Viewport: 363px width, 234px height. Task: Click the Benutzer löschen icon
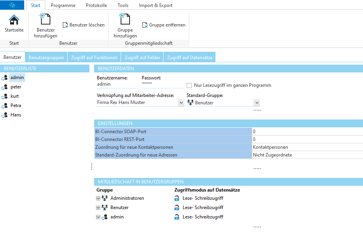click(x=65, y=25)
